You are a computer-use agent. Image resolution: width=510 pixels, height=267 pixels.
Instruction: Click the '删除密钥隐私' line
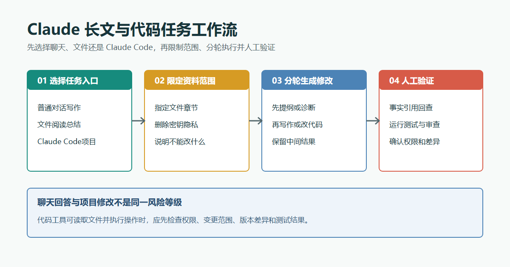[176, 125]
